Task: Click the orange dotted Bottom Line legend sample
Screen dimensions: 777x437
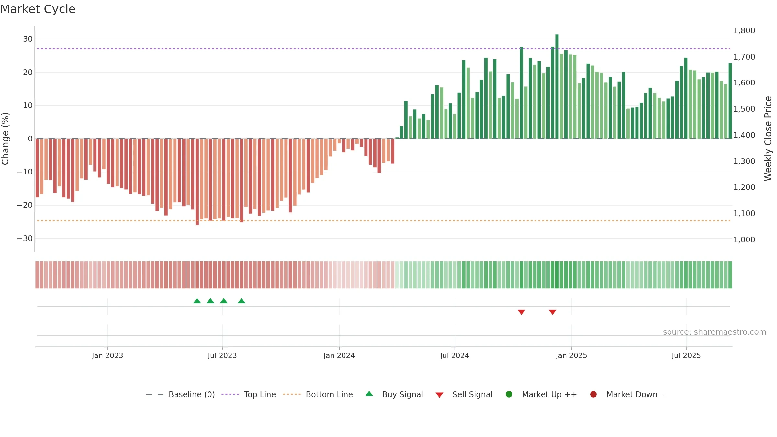Action: pos(292,394)
